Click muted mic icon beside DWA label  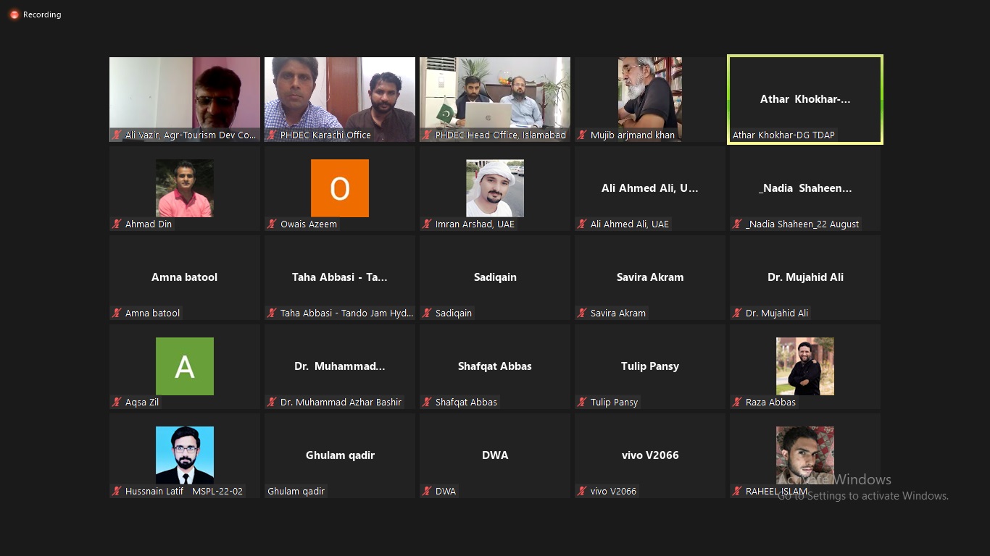pyautogui.click(x=426, y=492)
